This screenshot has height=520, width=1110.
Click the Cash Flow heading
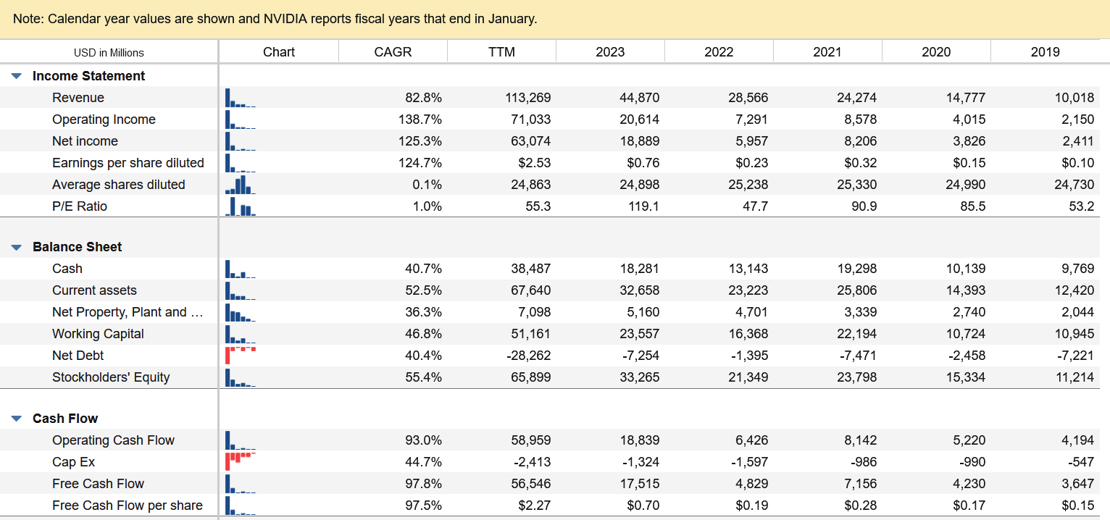pyautogui.click(x=65, y=419)
